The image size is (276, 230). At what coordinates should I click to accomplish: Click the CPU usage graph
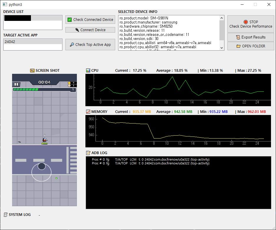click(x=178, y=90)
